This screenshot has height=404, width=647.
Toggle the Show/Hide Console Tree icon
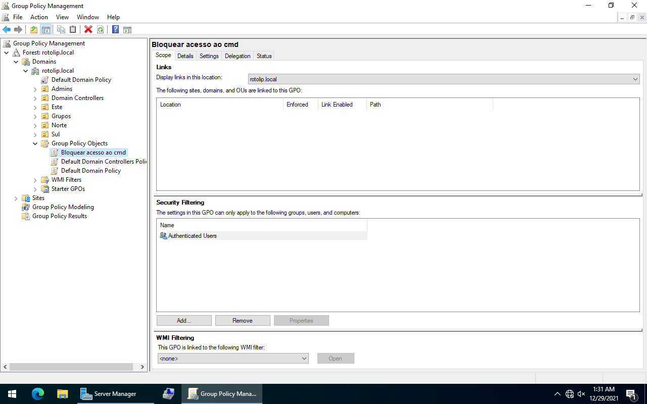click(x=46, y=29)
